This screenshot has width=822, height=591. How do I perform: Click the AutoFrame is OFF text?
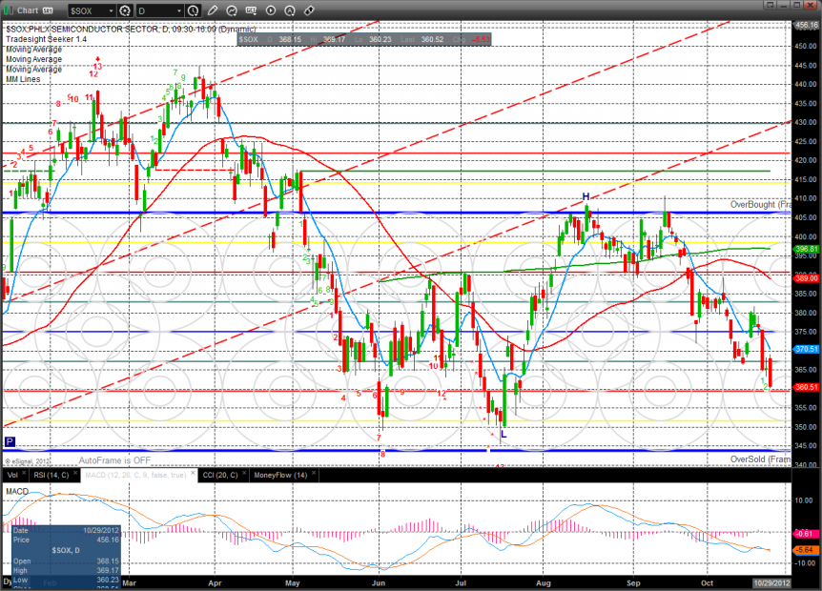(x=114, y=460)
